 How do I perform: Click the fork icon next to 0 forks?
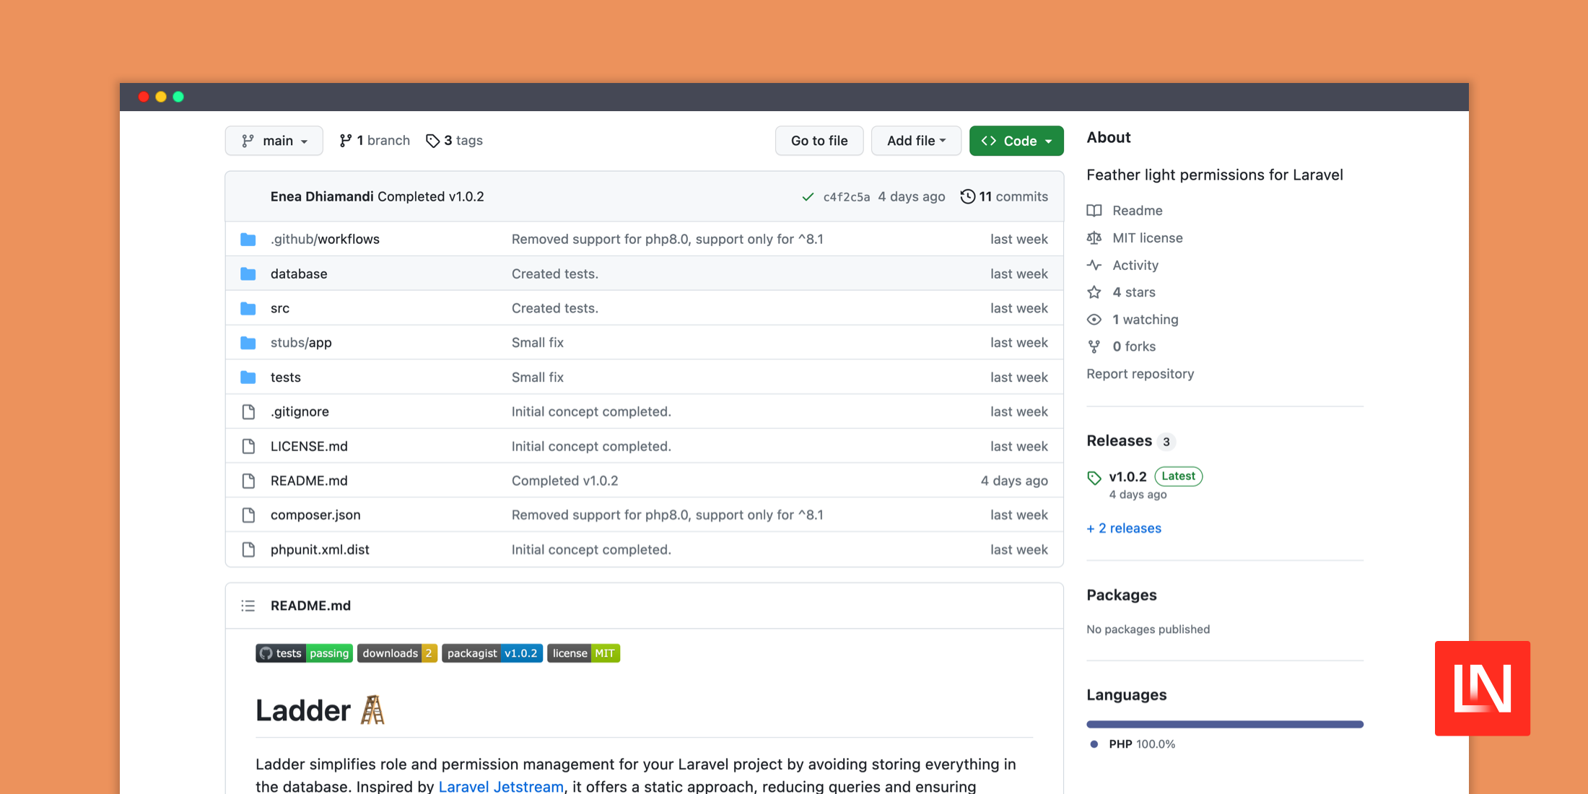tap(1094, 346)
